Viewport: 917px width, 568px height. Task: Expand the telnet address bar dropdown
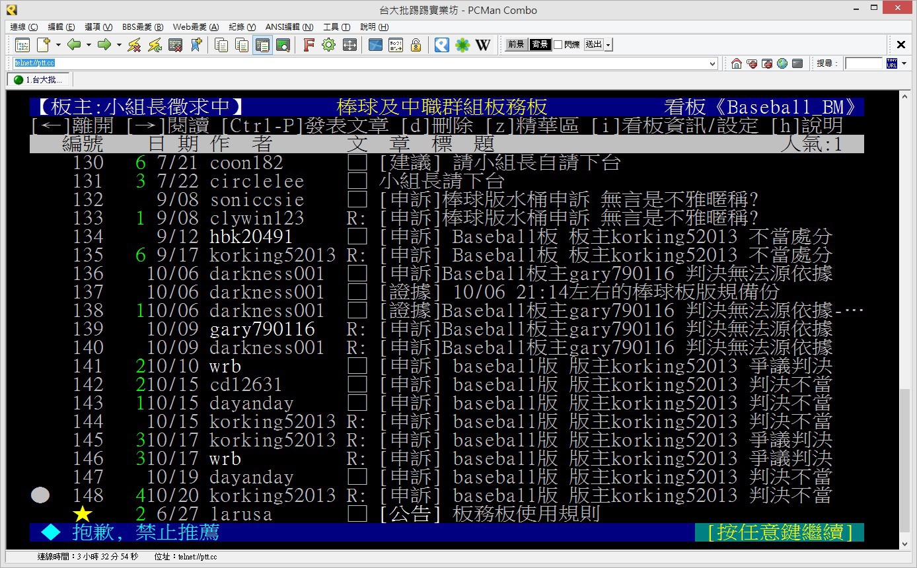(712, 63)
